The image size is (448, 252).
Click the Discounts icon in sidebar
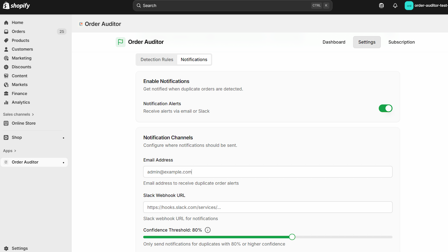pos(6,67)
